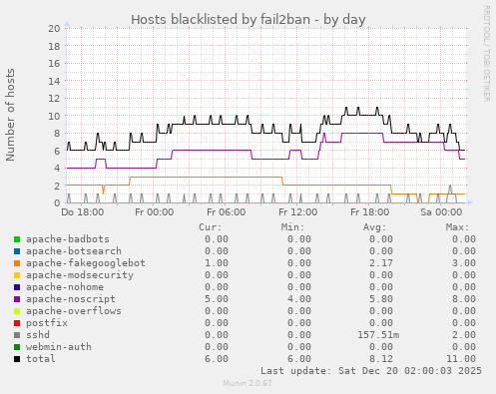Viewport: 496px width, 394px height.
Task: Select the apache-badbots legend label
Action: (x=68, y=239)
